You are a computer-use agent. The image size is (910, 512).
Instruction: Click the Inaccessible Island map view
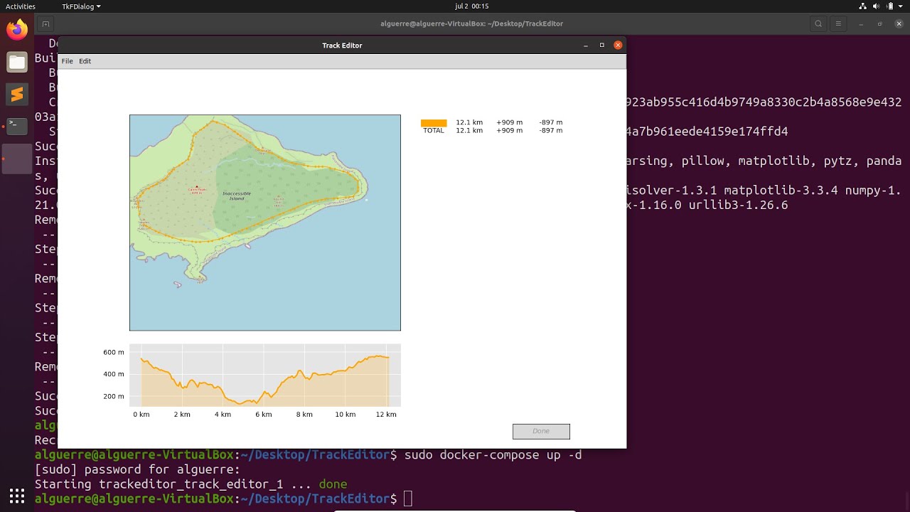pos(265,223)
